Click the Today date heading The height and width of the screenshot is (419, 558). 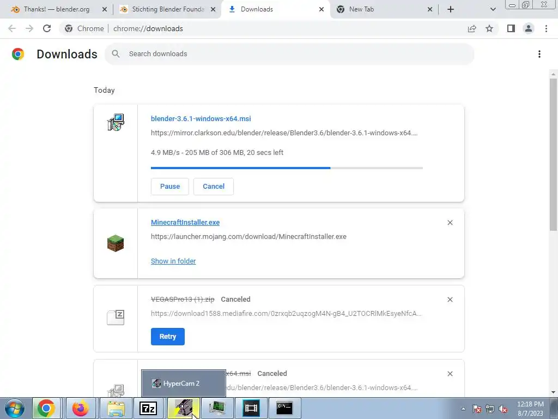click(104, 90)
